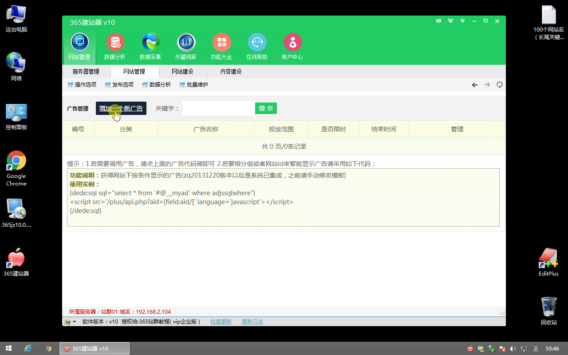This screenshot has height=355, width=568.
Task: Refresh the page with the reload icon
Action: click(500, 85)
